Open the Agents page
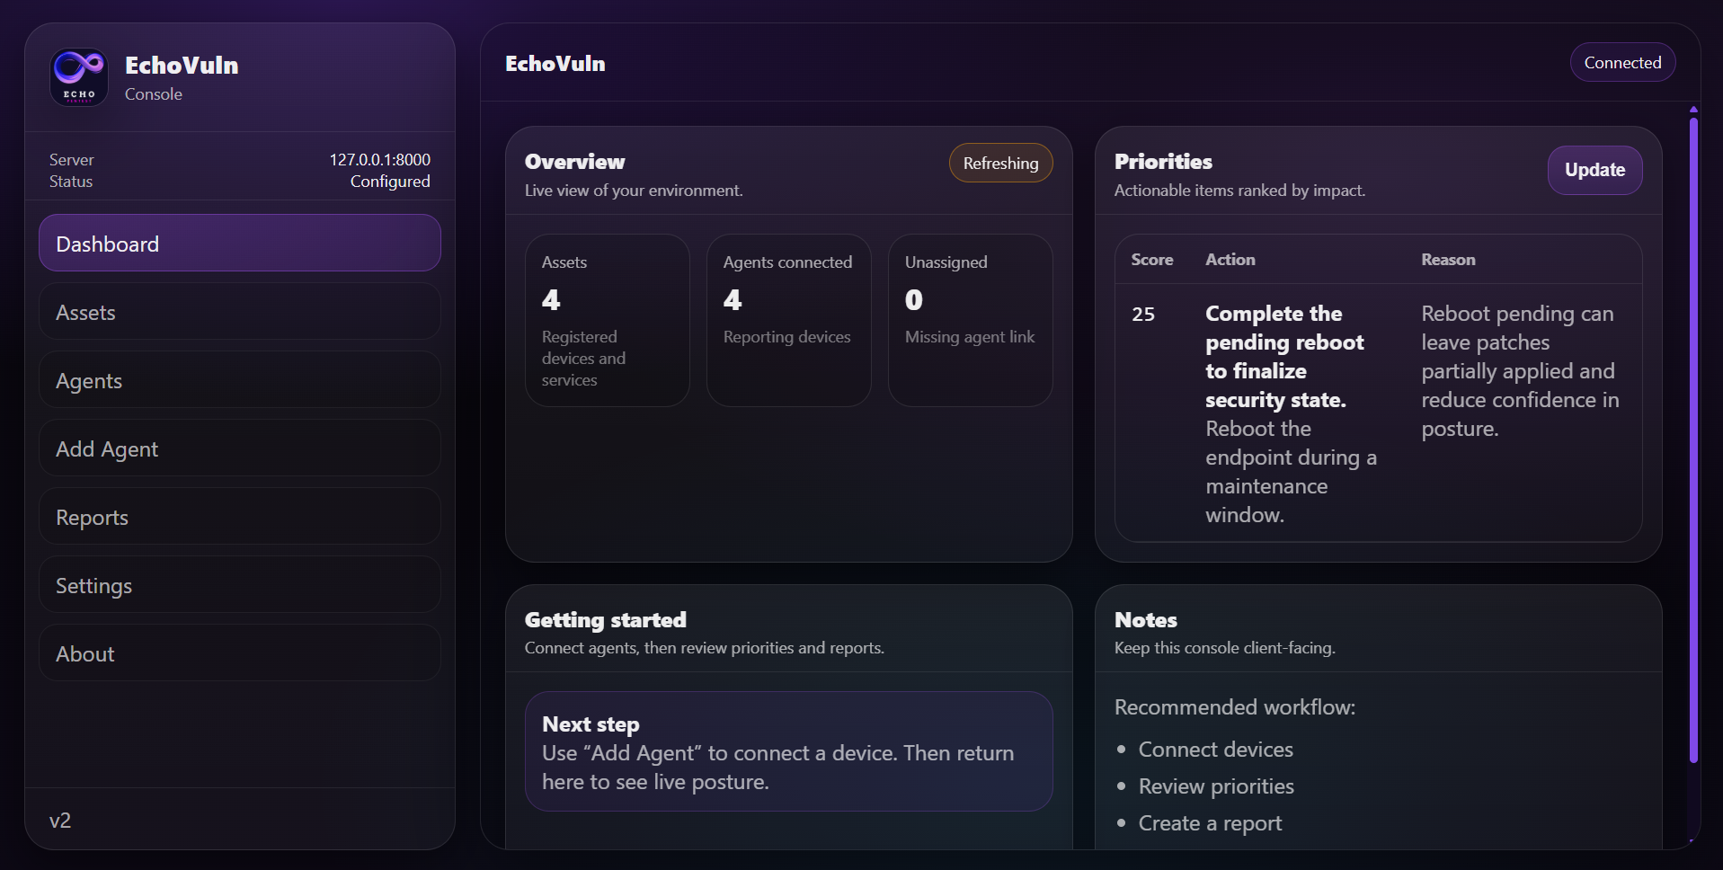 pos(239,379)
